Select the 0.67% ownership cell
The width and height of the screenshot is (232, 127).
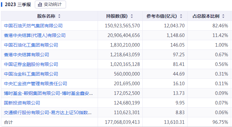[221, 55]
